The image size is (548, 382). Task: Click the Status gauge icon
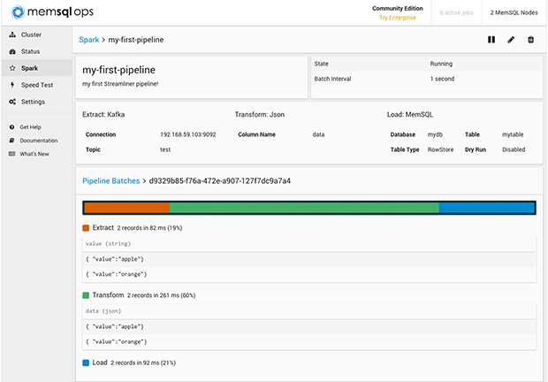coord(12,51)
